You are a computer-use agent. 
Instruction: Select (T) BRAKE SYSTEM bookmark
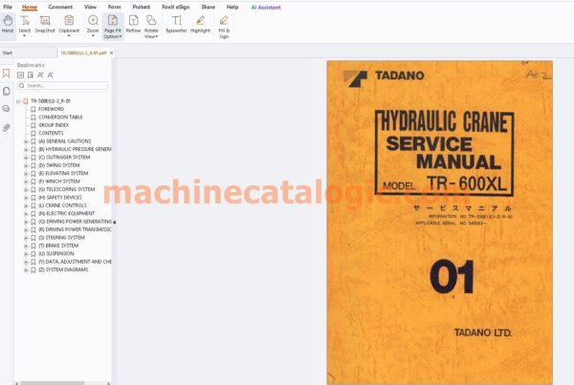[x=58, y=246]
